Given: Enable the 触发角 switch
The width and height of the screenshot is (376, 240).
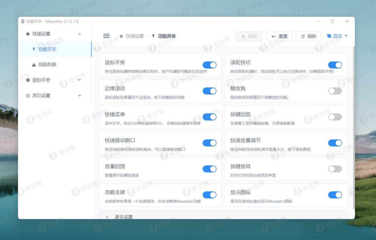Looking at the screenshot, I should [x=335, y=91].
